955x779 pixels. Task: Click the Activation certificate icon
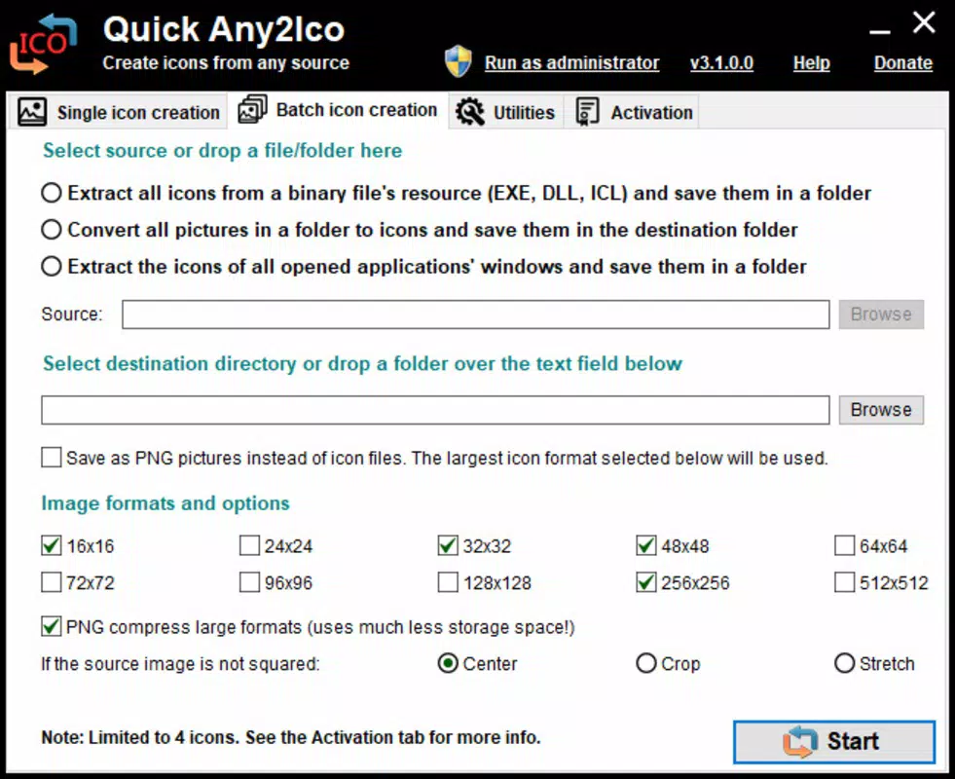pyautogui.click(x=587, y=112)
